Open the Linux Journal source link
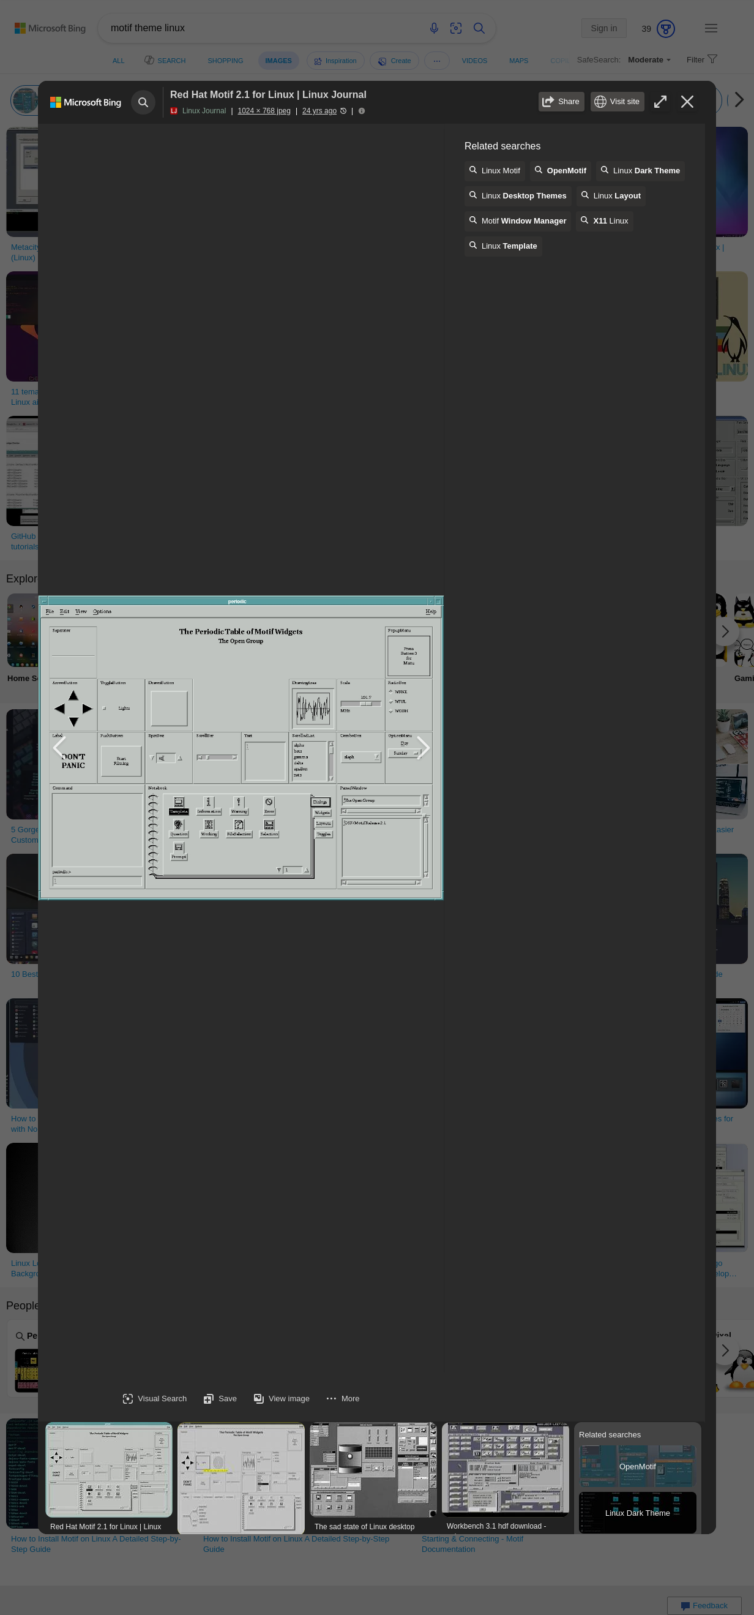This screenshot has height=1615, width=754. pos(204,111)
